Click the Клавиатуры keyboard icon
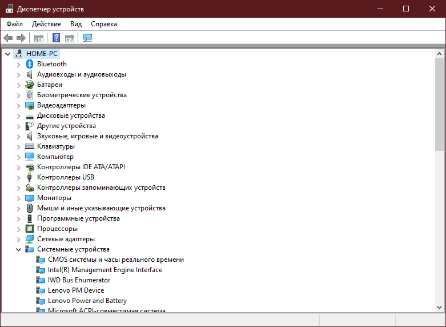 [30, 146]
